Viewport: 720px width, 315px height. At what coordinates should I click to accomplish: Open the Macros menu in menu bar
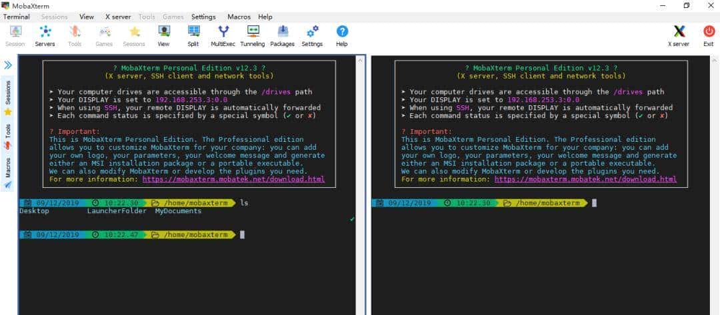pyautogui.click(x=239, y=17)
